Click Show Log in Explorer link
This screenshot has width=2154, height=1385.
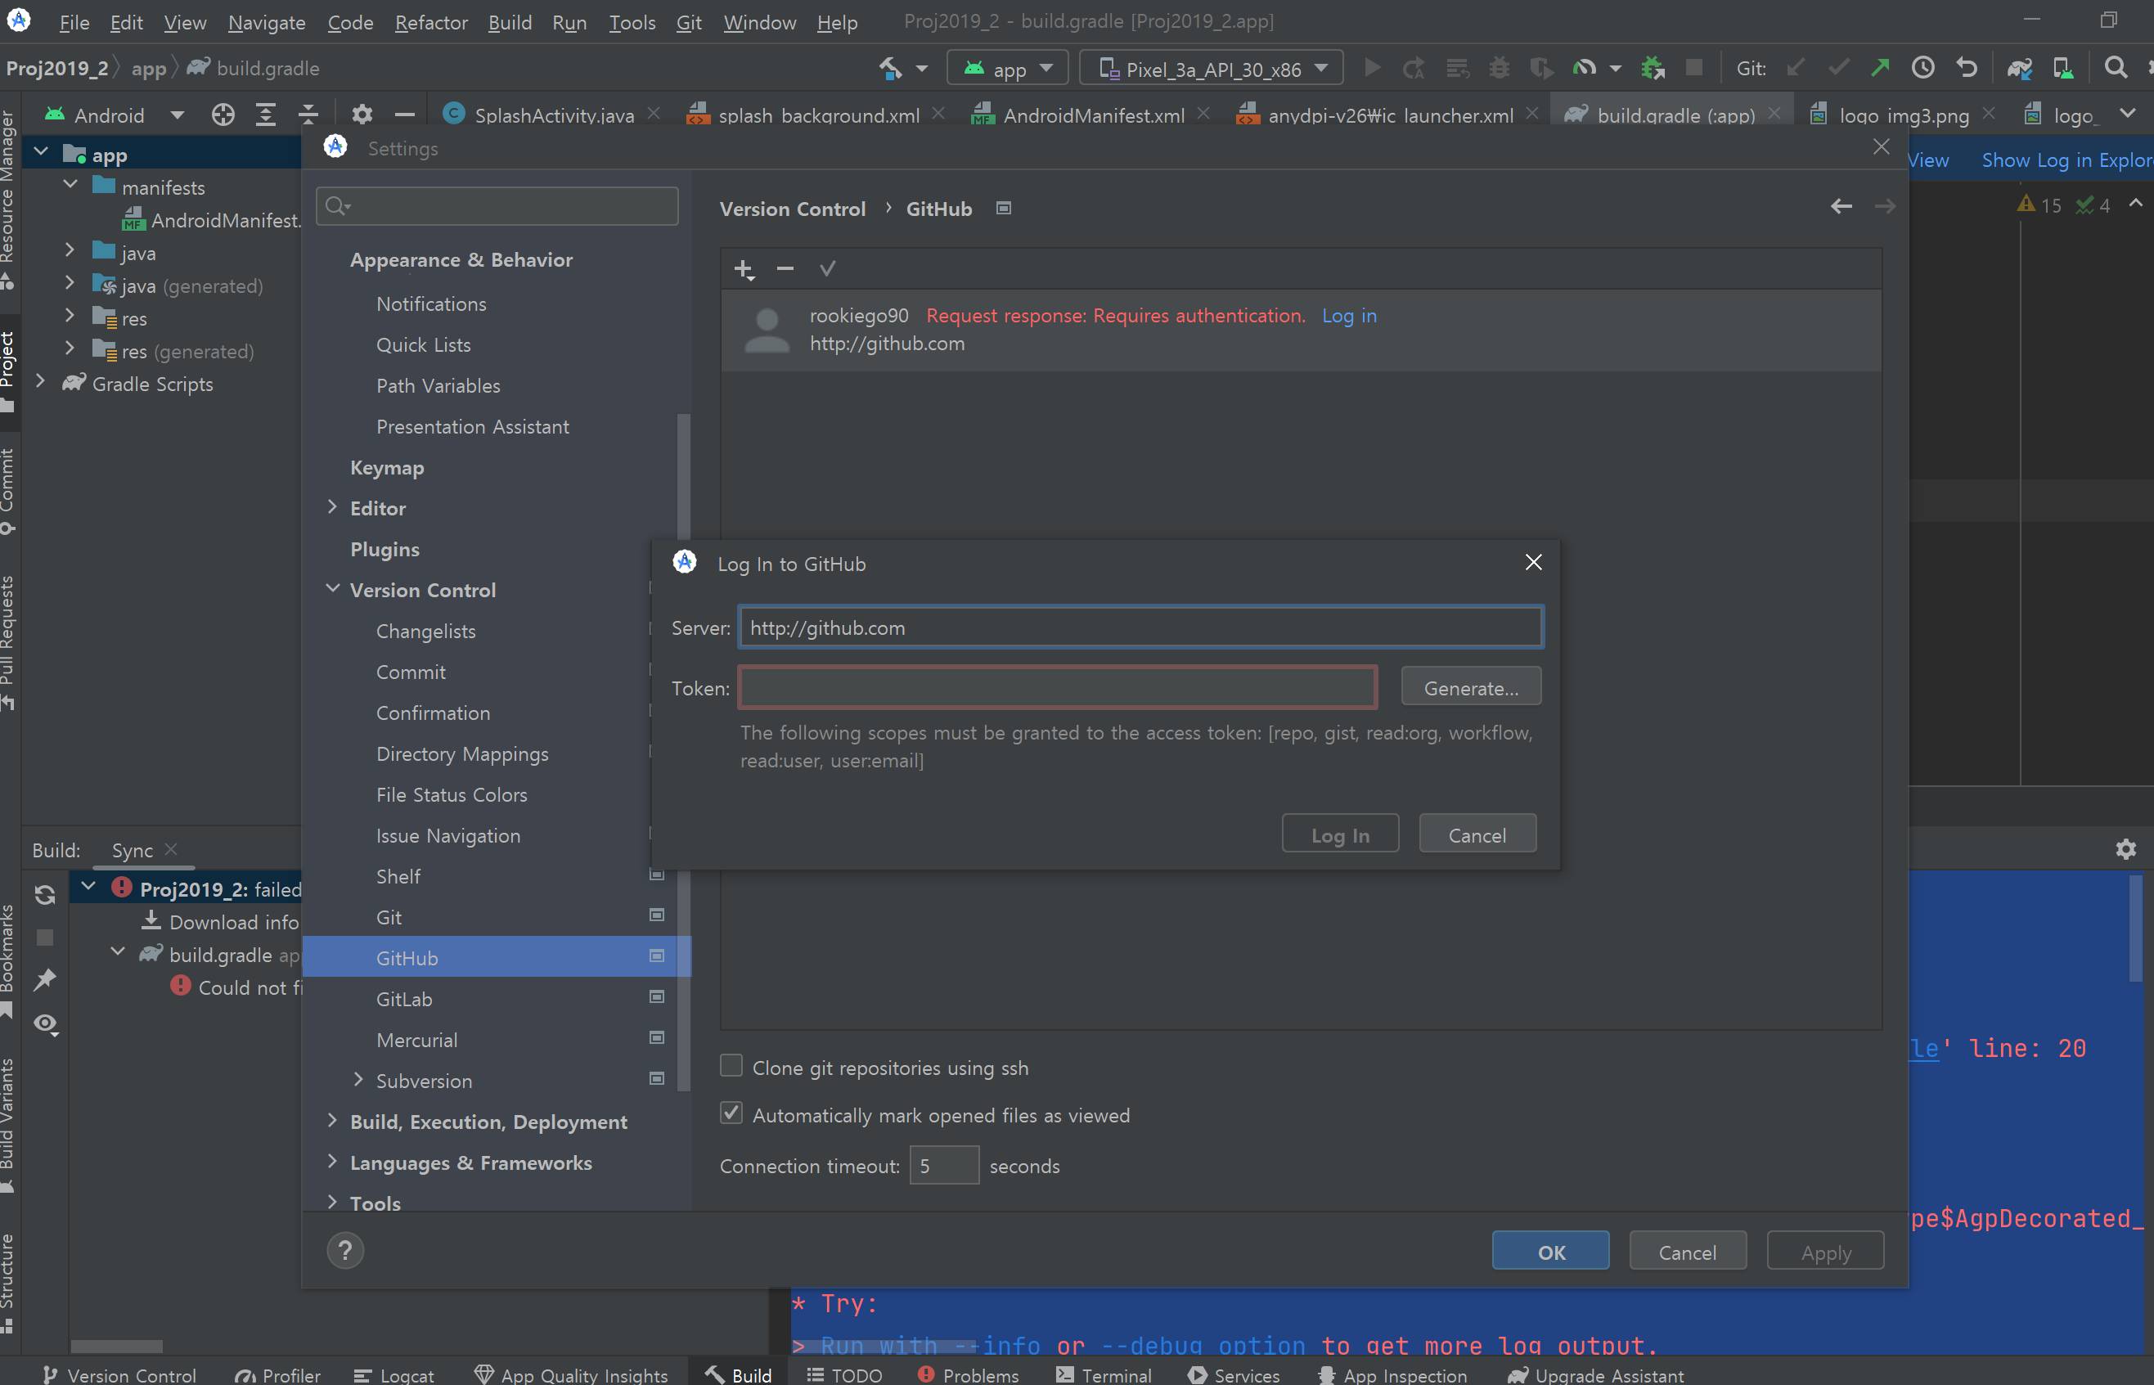2066,160
